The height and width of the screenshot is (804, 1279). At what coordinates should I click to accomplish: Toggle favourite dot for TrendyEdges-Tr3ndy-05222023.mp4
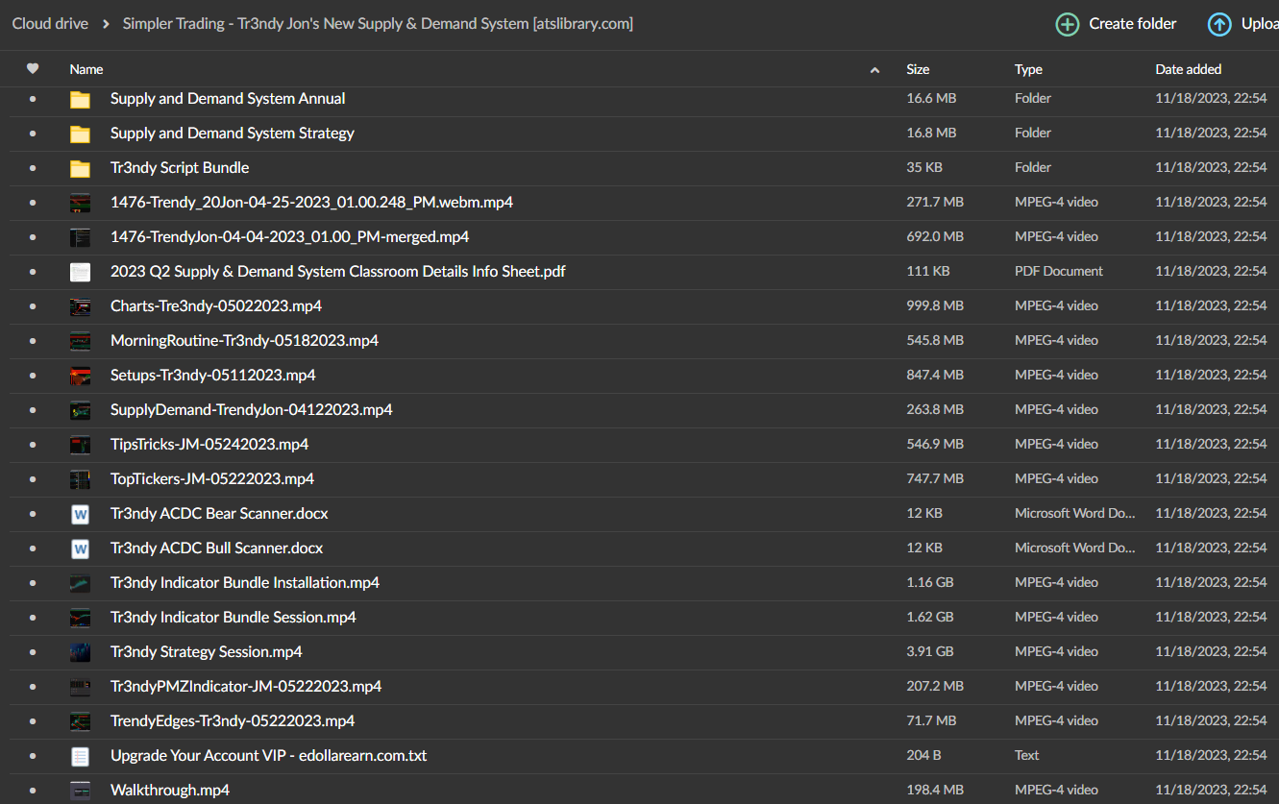(x=33, y=721)
